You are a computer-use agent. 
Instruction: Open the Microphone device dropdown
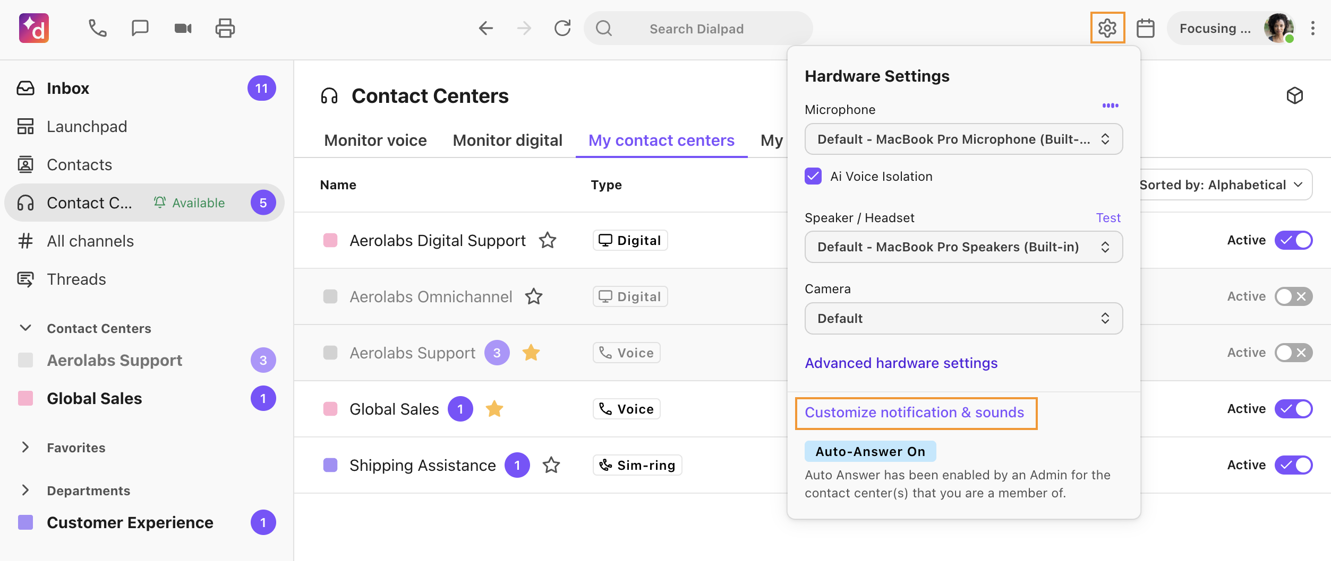pos(963,139)
